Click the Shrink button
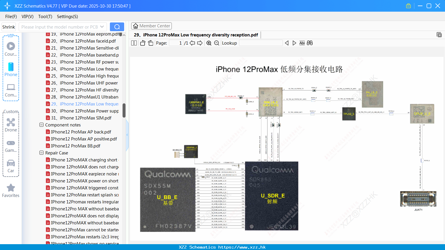The width and height of the screenshot is (445, 250). pyautogui.click(x=9, y=27)
